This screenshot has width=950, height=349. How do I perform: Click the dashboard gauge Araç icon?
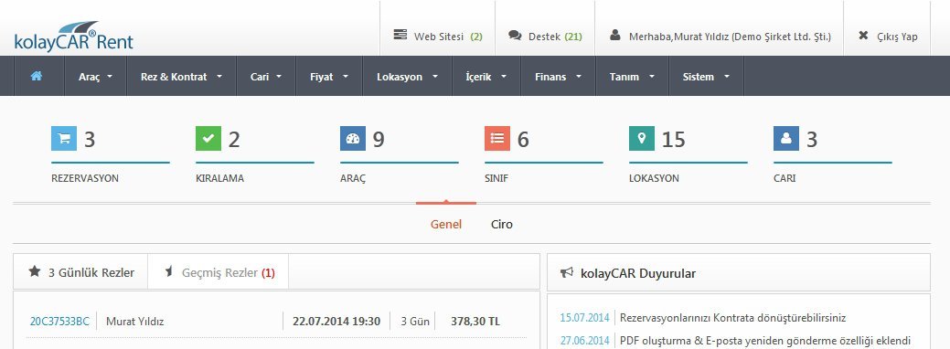point(353,138)
